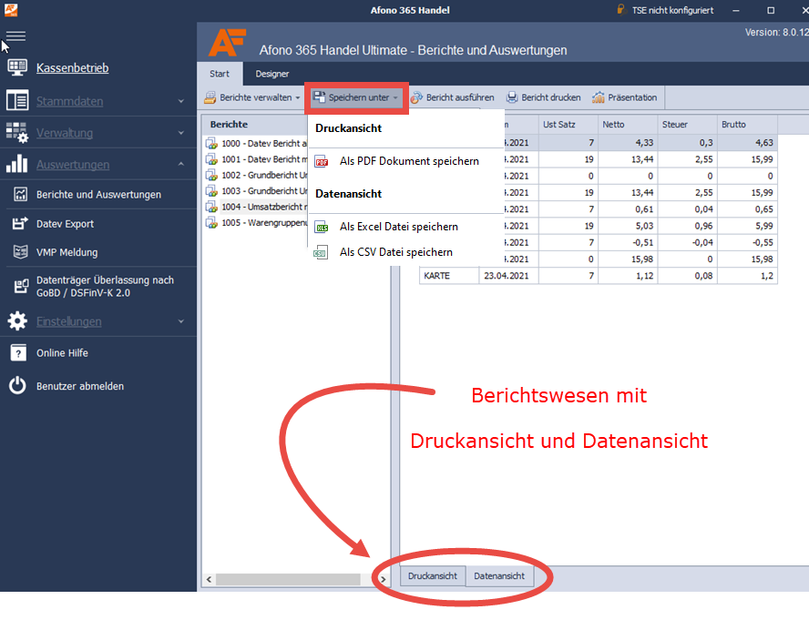Click the Auswertungen bar chart icon
The height and width of the screenshot is (630, 809).
click(x=17, y=164)
